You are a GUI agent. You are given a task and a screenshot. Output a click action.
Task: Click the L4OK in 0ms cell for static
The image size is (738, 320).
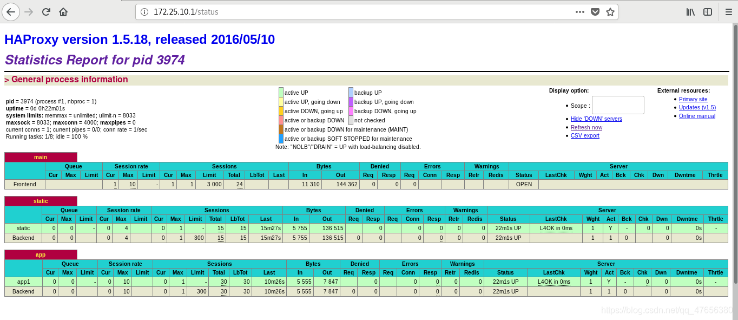(x=556, y=228)
